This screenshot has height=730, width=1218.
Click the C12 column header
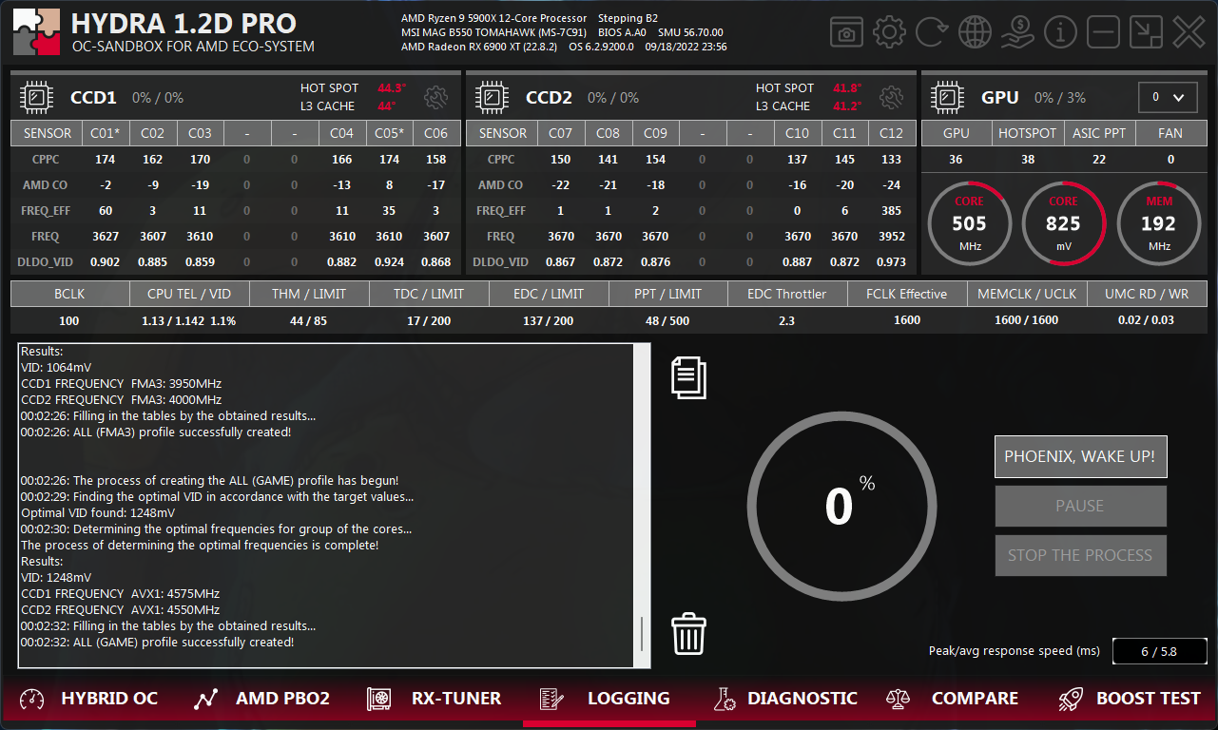coord(892,133)
